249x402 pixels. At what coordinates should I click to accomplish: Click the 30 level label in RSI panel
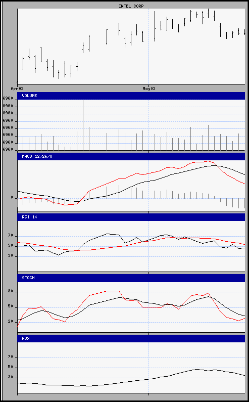point(11,256)
